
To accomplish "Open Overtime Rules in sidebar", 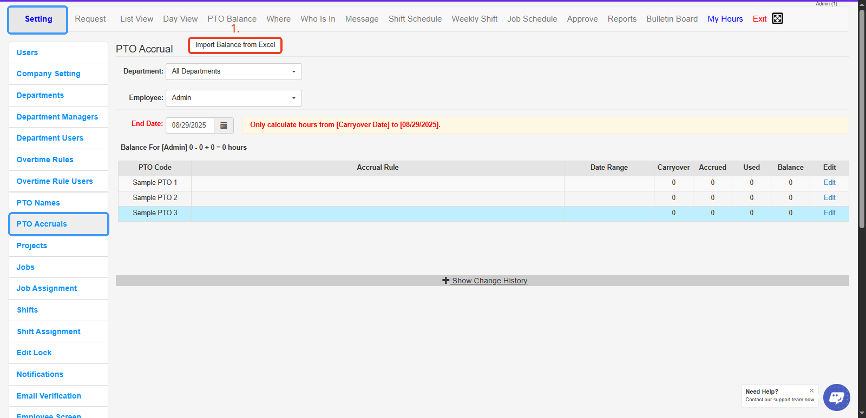I will [45, 160].
